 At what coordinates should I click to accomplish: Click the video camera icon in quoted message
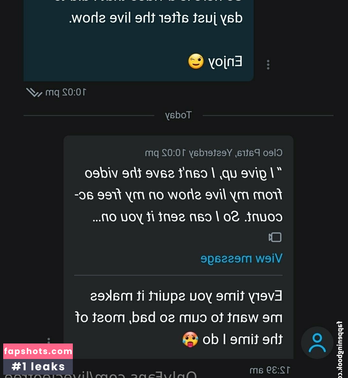275,237
